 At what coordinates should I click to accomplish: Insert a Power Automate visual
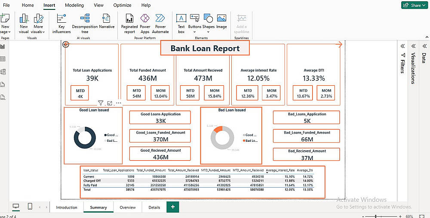click(160, 24)
